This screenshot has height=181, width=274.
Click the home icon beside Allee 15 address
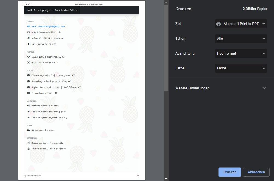pyautogui.click(x=28, y=38)
